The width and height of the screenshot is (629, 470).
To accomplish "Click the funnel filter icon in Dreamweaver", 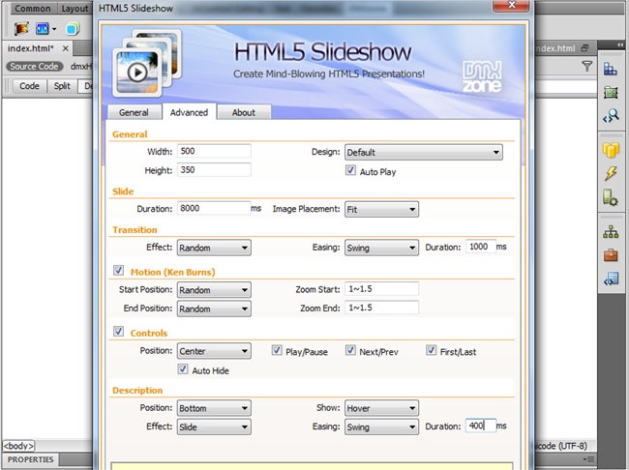I will 586,67.
